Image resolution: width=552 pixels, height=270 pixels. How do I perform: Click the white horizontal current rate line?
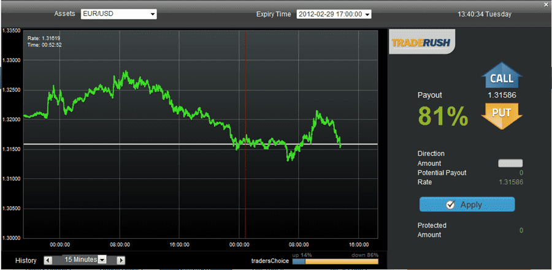tap(201, 144)
